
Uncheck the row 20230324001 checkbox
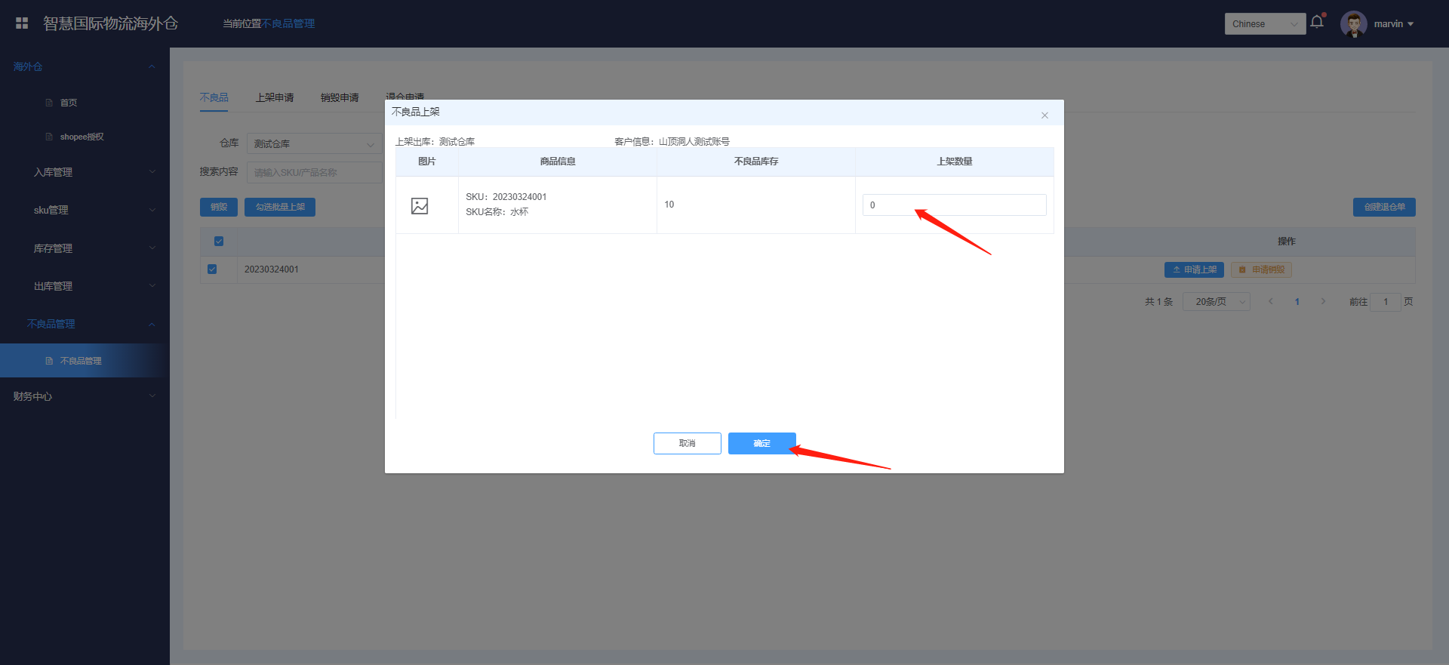212,269
